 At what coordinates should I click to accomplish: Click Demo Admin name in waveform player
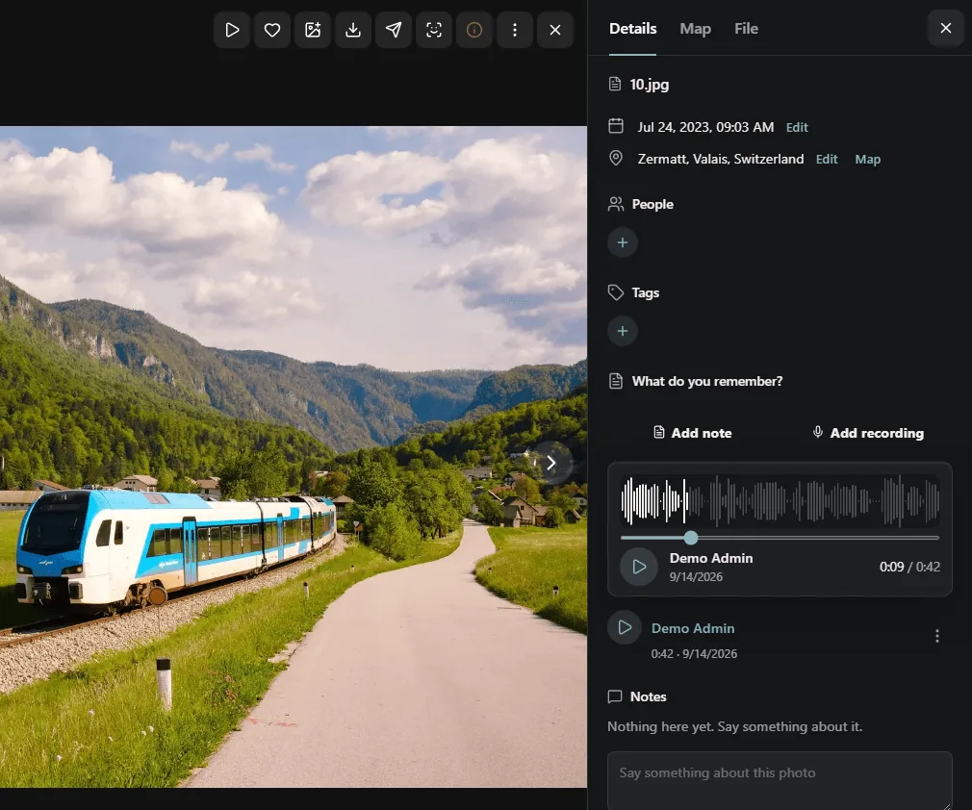pos(711,558)
